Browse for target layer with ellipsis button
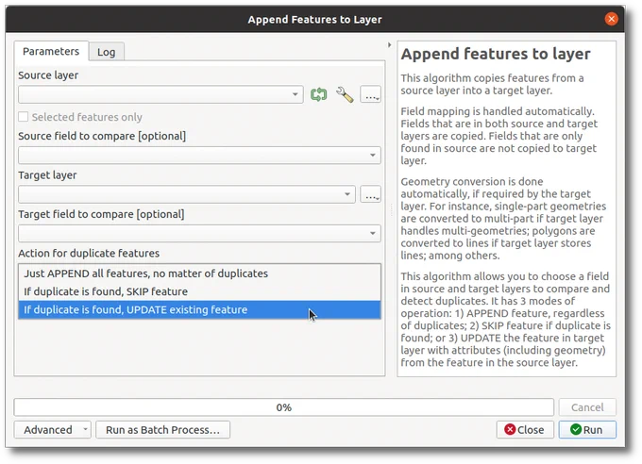 (x=370, y=194)
